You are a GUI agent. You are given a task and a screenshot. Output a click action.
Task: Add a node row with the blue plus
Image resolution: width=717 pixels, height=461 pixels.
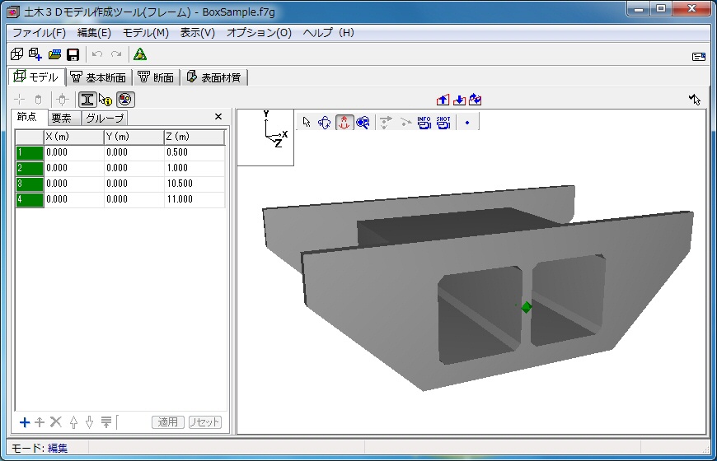tap(25, 422)
